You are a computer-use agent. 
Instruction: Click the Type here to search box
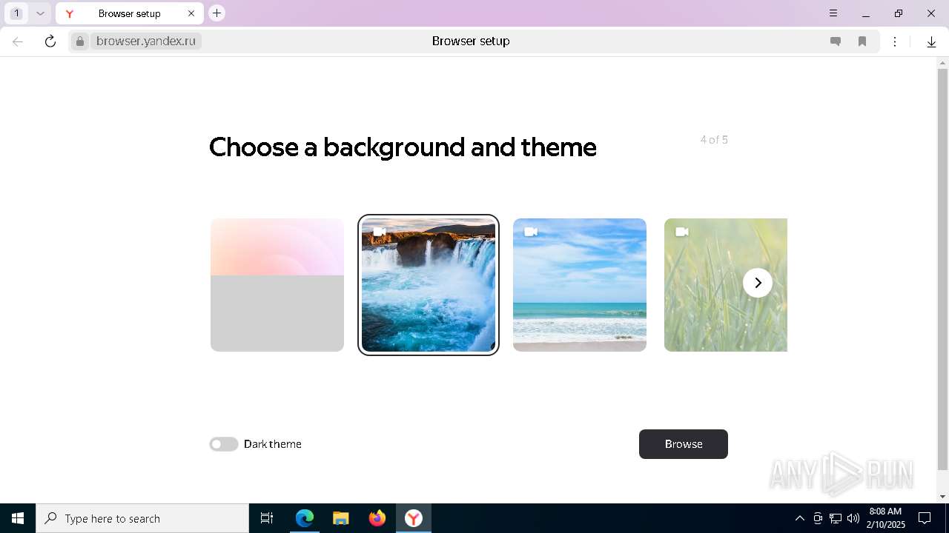click(x=142, y=518)
